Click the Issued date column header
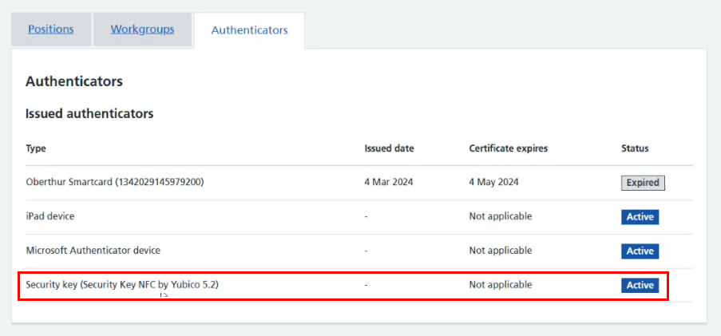This screenshot has height=336, width=721. 389,148
